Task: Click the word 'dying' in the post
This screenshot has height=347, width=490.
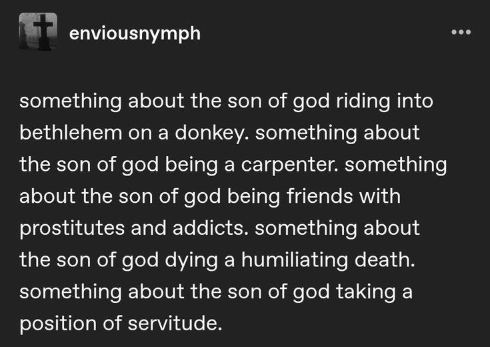Action: (x=191, y=260)
